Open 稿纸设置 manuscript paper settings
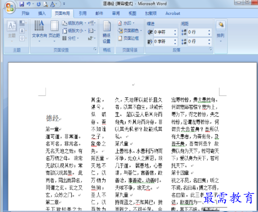The height and width of the screenshot is (212, 258). [107, 32]
